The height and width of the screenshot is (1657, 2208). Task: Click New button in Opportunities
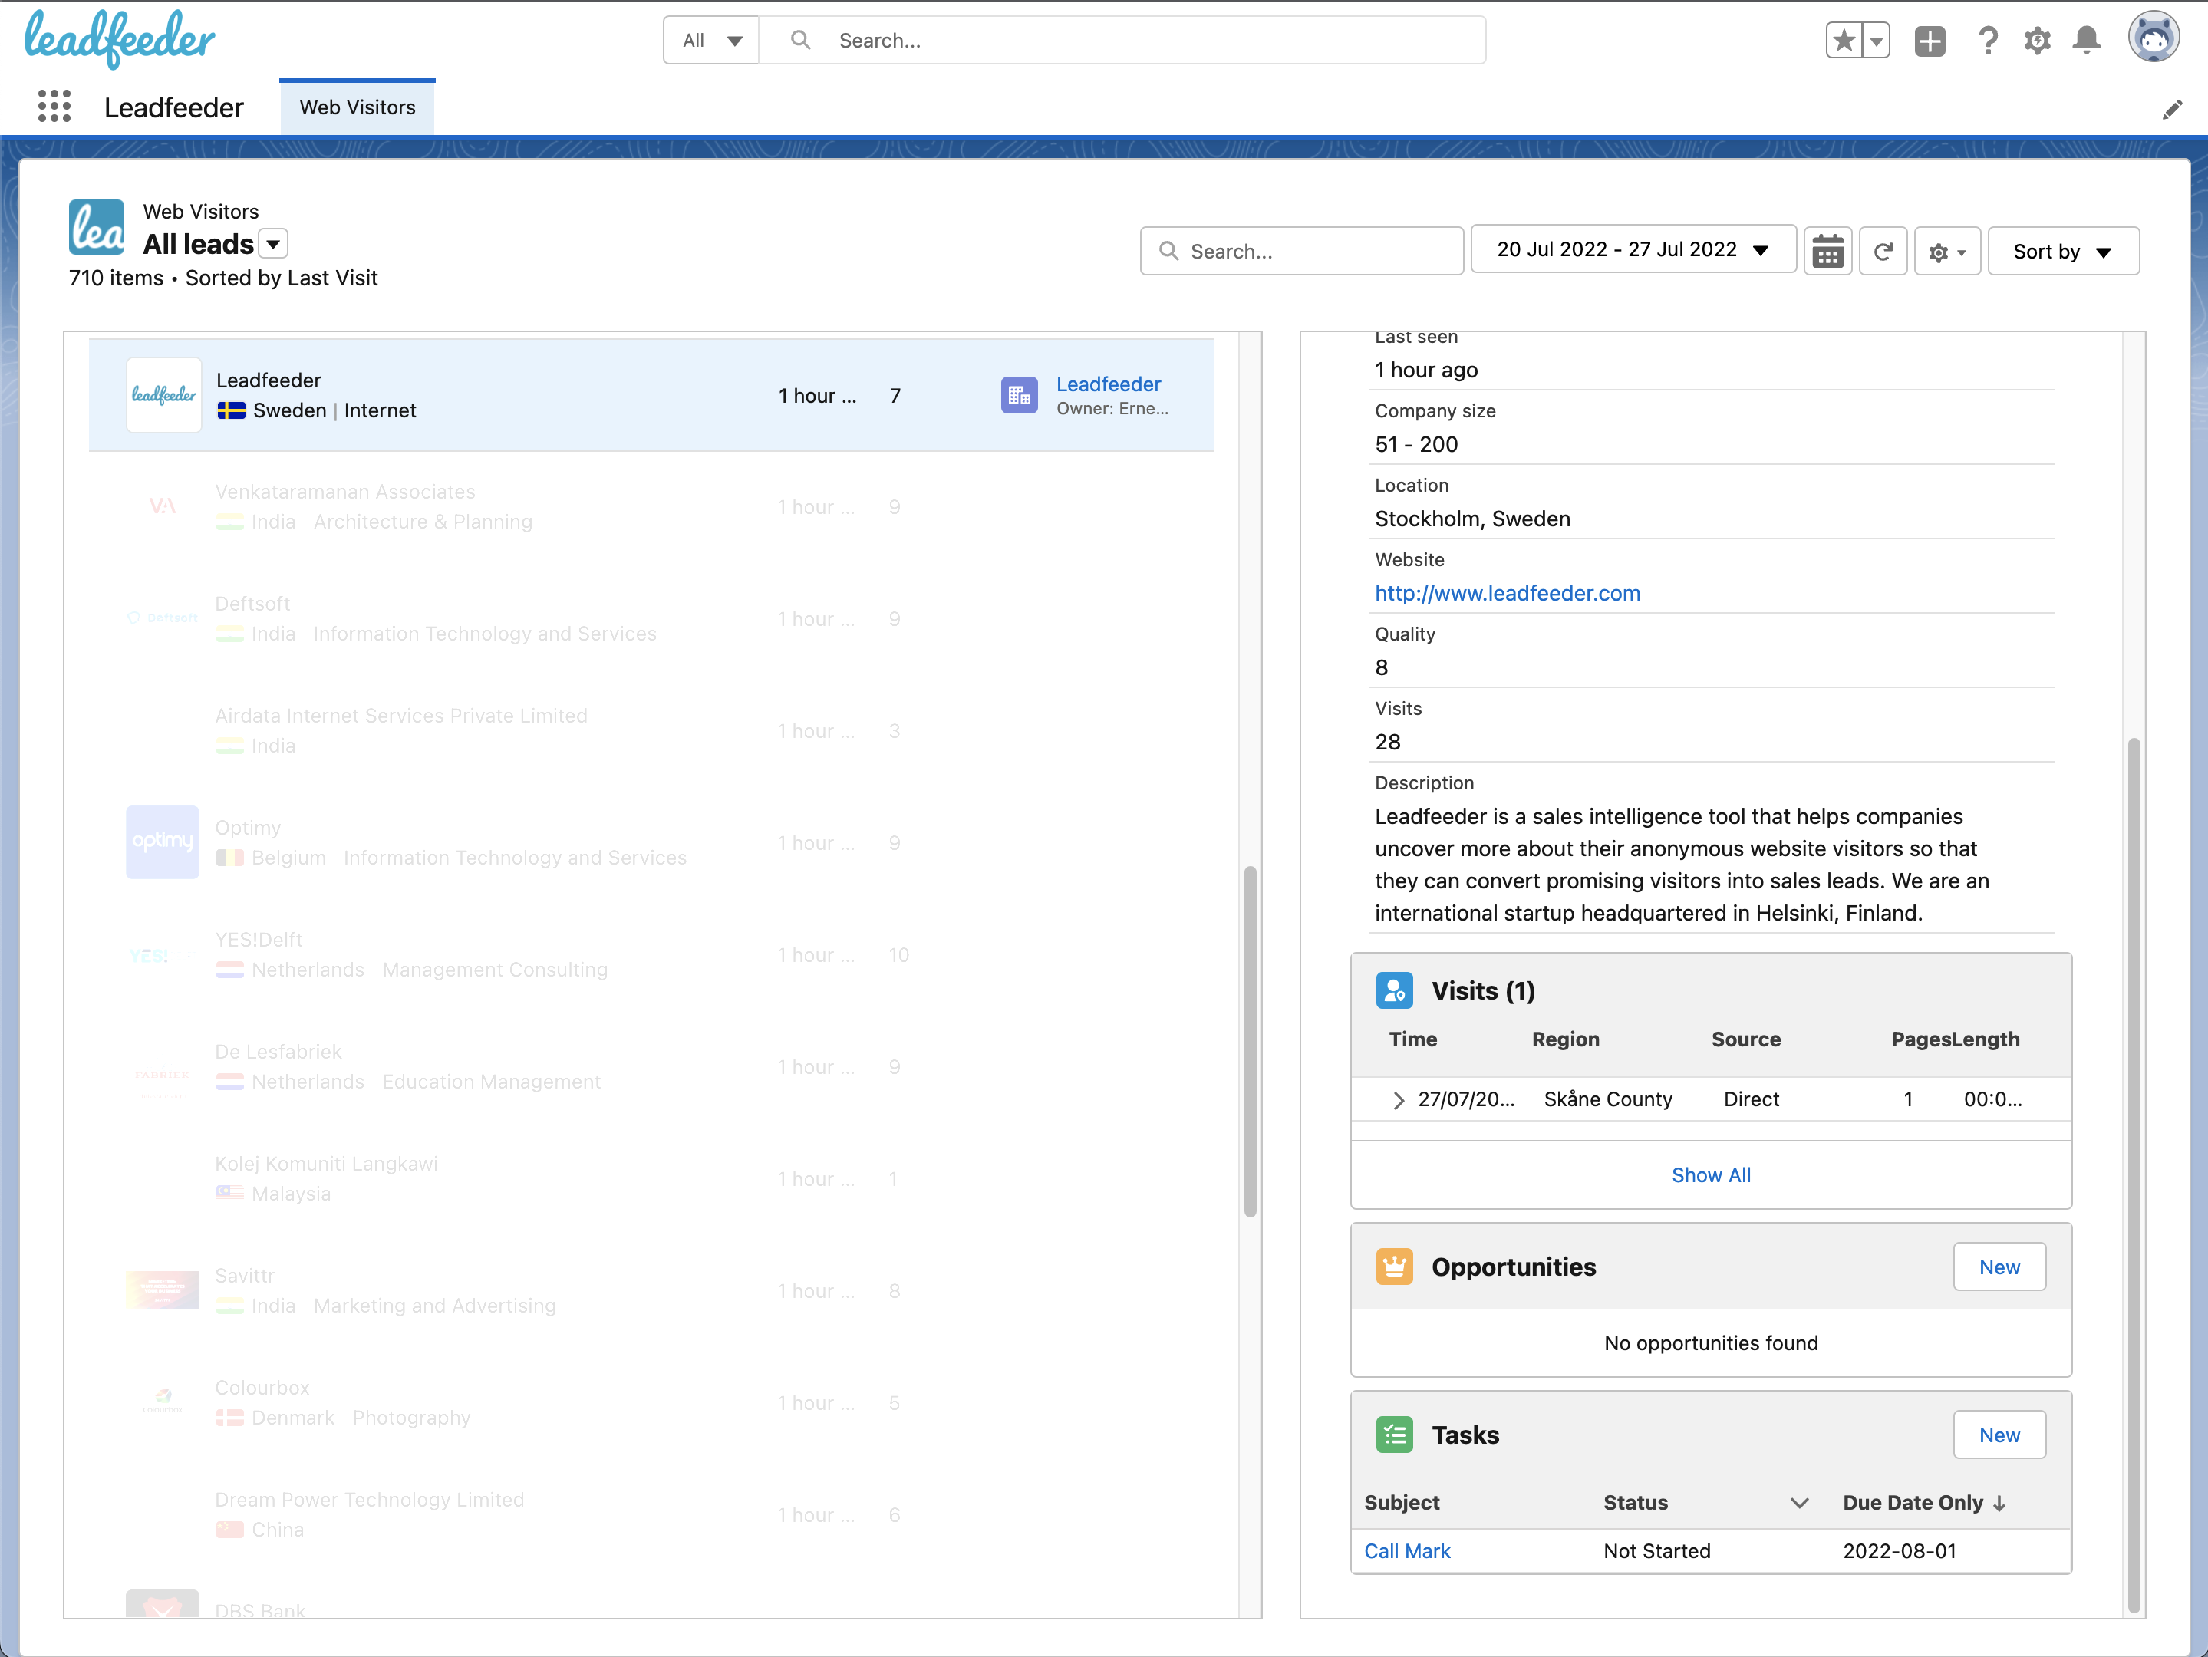1999,1267
